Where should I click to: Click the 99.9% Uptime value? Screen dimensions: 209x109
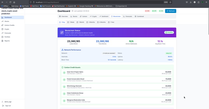click(x=170, y=57)
